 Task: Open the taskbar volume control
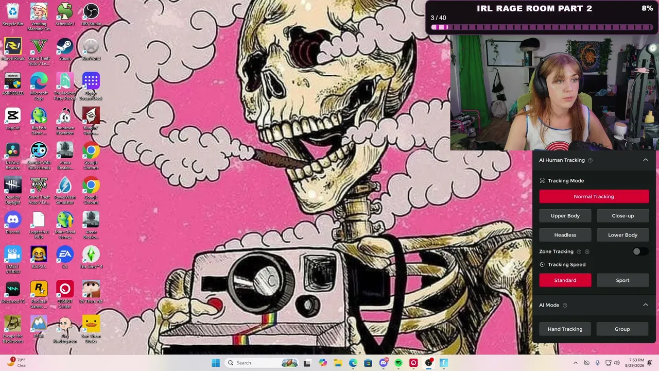(x=617, y=363)
